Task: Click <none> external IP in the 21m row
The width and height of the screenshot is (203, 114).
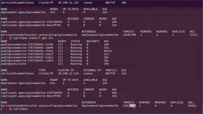Action: (x=88, y=73)
